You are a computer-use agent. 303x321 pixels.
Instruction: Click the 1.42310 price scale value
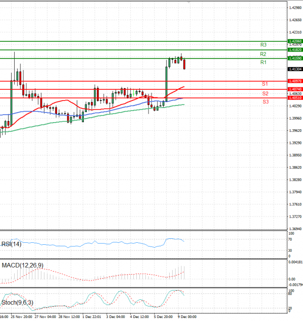pos(295,32)
